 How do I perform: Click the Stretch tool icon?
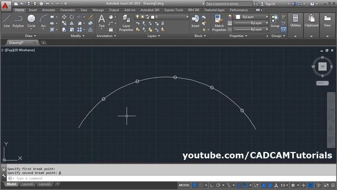(x=64, y=30)
